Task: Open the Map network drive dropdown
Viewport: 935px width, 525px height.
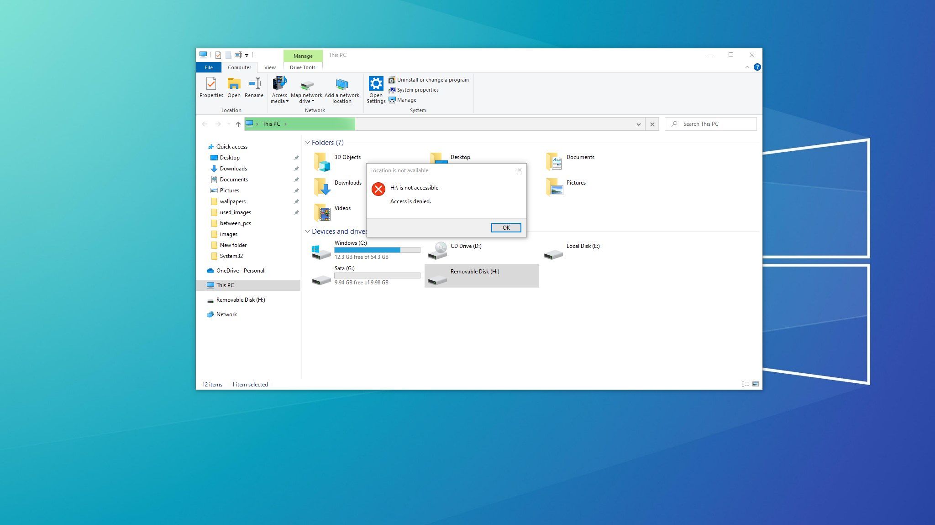Action: (306, 101)
